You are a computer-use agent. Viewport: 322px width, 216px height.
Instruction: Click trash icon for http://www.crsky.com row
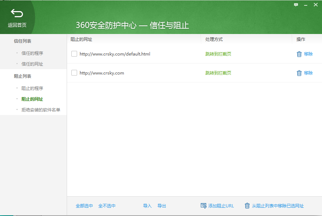[299, 73]
